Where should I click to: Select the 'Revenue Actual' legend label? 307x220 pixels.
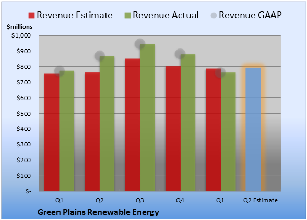click(x=166, y=15)
